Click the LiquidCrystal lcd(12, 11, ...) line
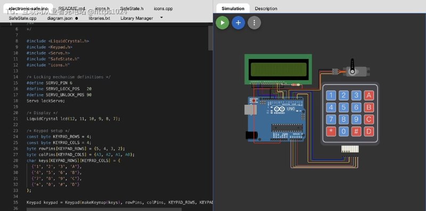The height and width of the screenshot is (211, 426). click(x=73, y=119)
